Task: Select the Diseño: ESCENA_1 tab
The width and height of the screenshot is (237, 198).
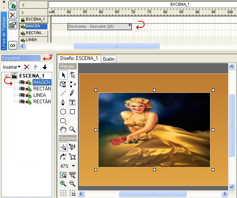Action: pyautogui.click(x=79, y=58)
